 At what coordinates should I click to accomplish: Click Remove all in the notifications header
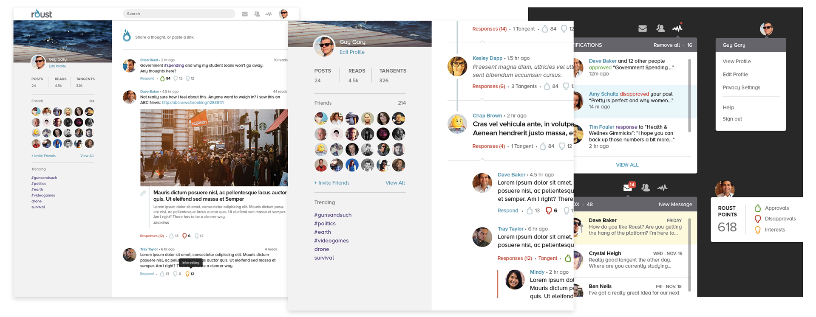tap(666, 45)
